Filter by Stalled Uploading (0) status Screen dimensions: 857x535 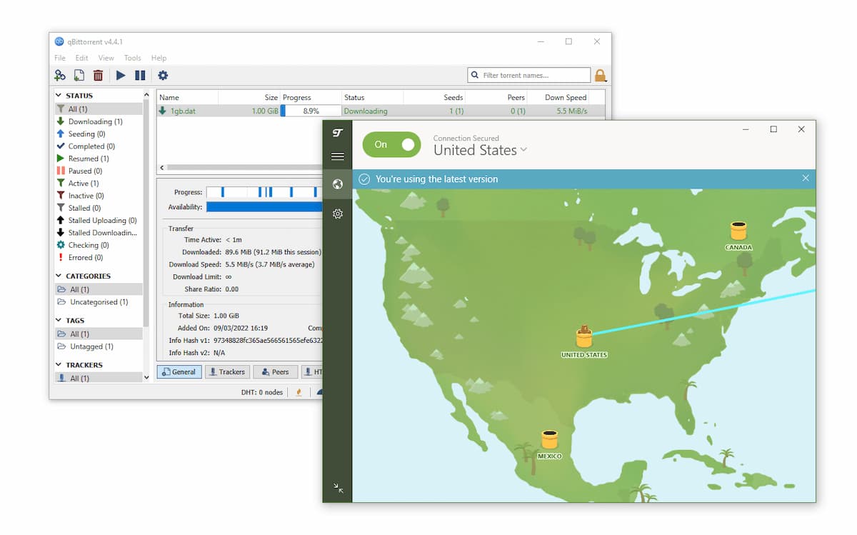tap(99, 221)
